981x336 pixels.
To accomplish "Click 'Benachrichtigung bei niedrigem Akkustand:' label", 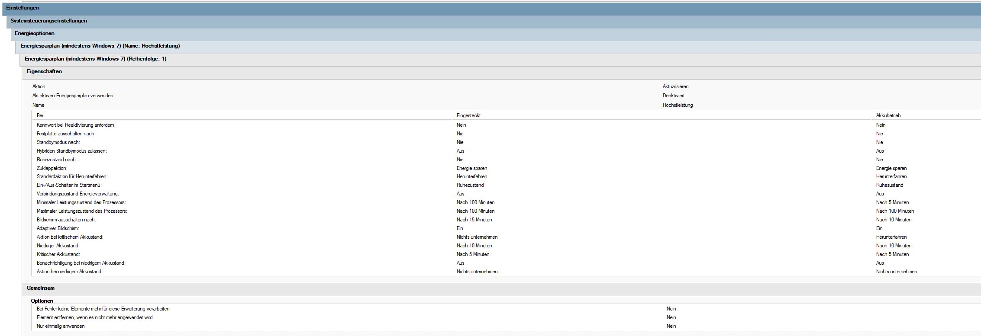I will point(81,263).
